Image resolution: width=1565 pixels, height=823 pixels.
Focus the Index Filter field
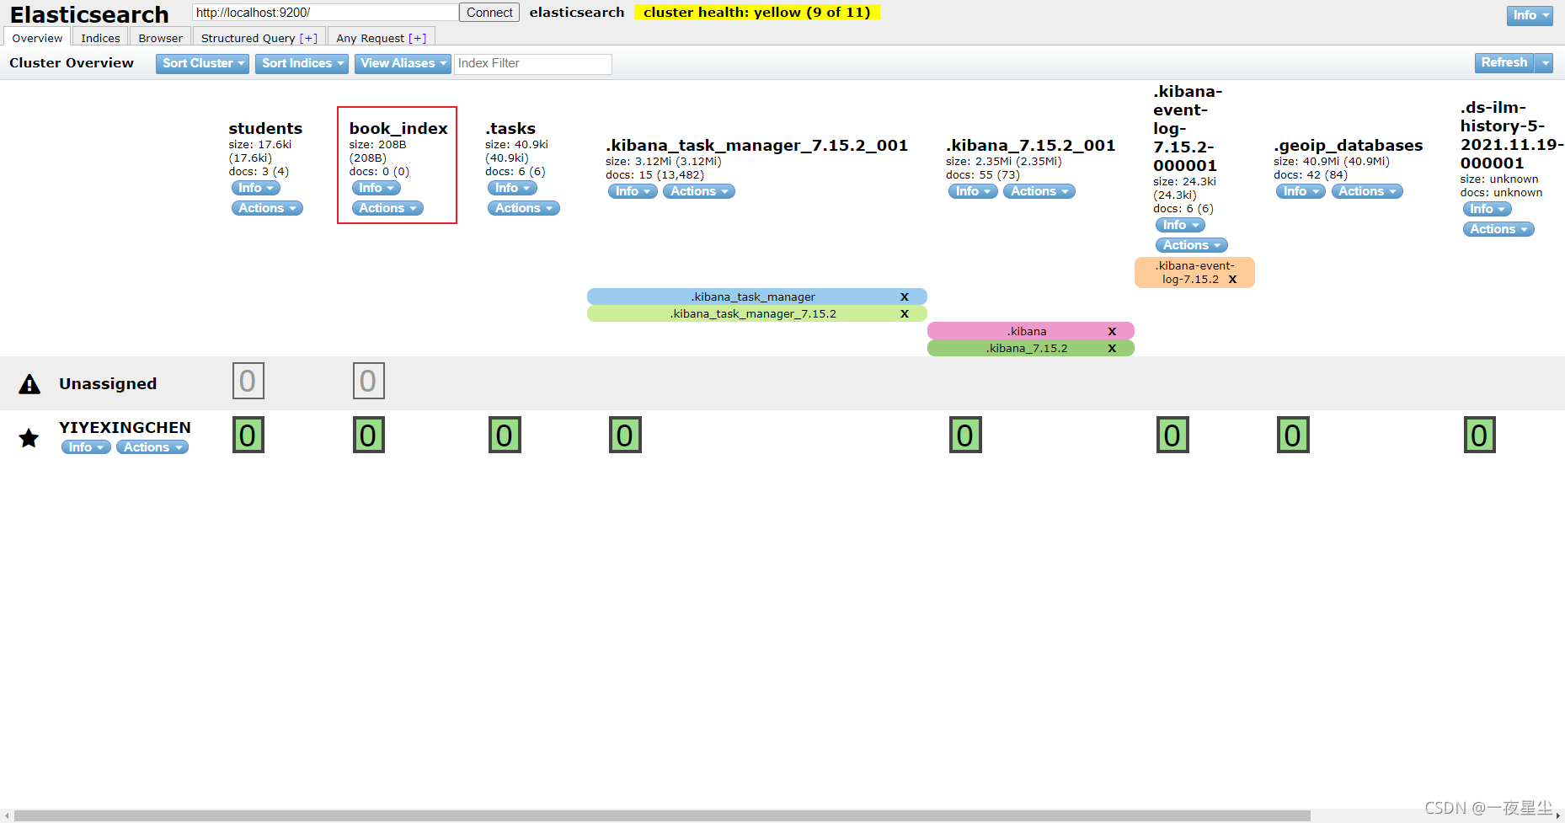(533, 64)
